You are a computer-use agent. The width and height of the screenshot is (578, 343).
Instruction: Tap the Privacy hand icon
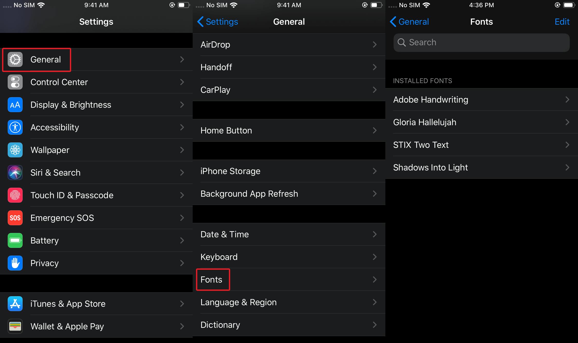(x=15, y=263)
